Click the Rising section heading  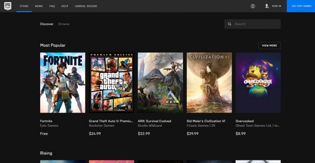(x=46, y=153)
